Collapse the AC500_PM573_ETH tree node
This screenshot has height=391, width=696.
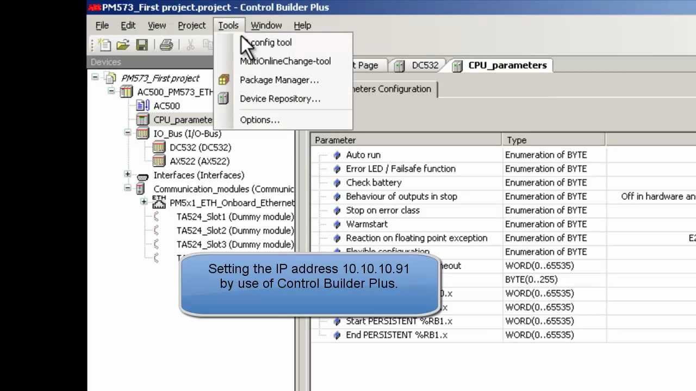tap(111, 92)
